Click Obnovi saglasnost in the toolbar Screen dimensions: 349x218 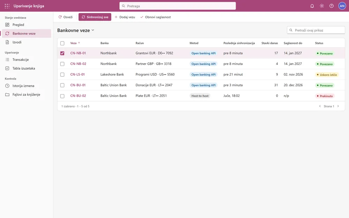[x=155, y=17]
